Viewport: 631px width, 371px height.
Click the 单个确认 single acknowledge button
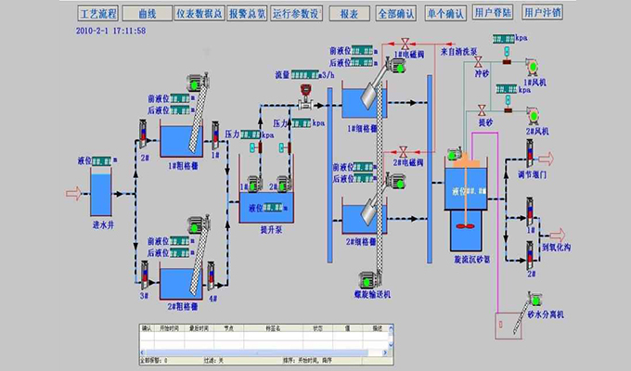(446, 14)
